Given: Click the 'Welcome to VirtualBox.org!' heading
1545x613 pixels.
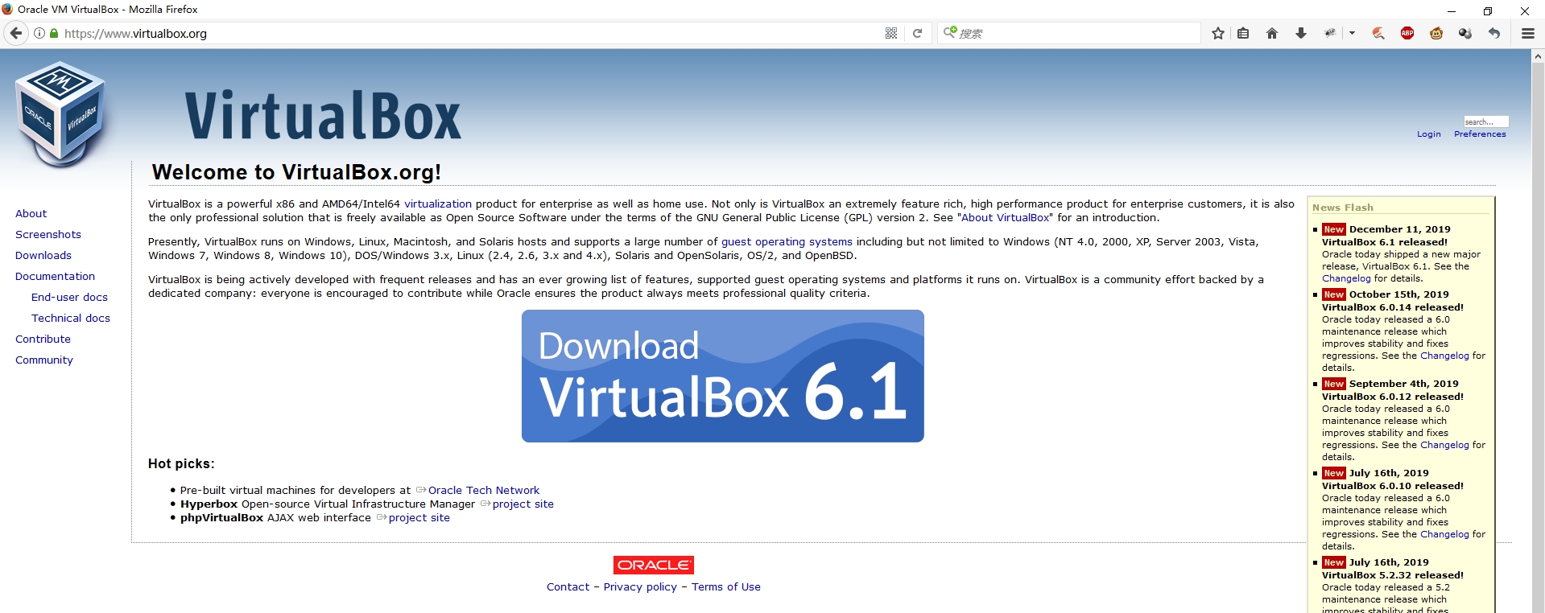Looking at the screenshot, I should 296,172.
